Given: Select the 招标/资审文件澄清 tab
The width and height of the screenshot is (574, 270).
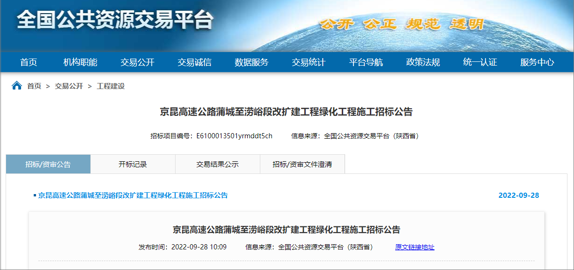Looking at the screenshot, I should [302, 165].
